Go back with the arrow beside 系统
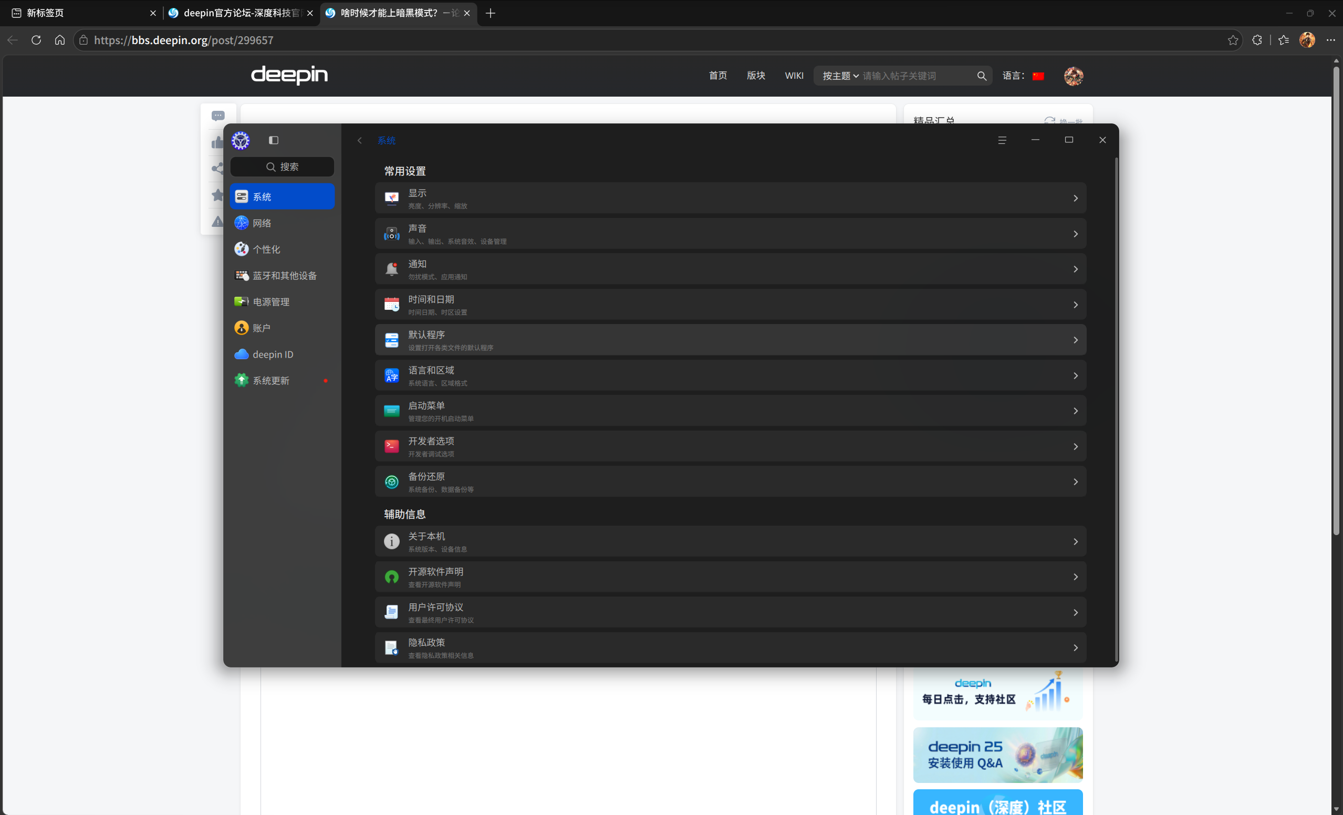This screenshot has width=1343, height=815. [x=360, y=141]
